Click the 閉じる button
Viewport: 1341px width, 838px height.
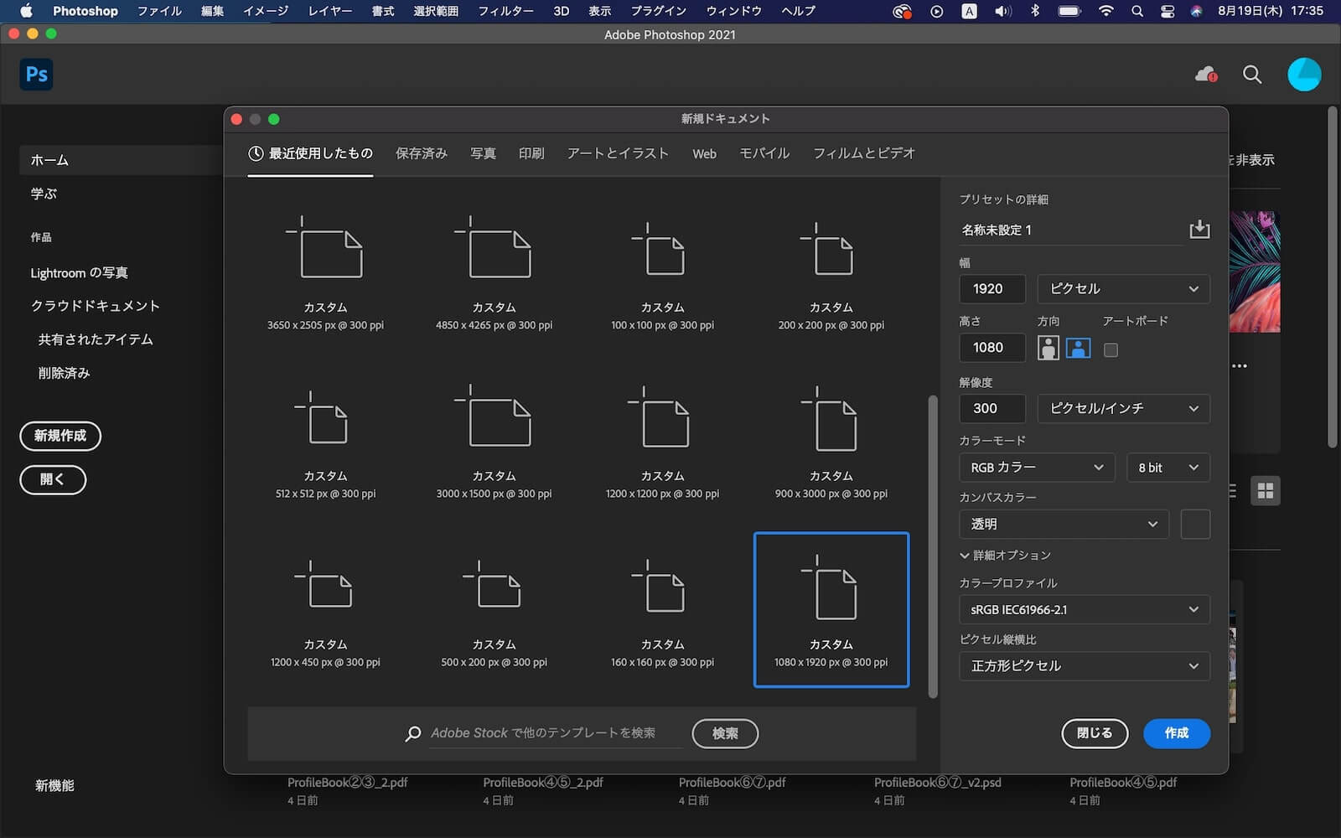[1095, 733]
